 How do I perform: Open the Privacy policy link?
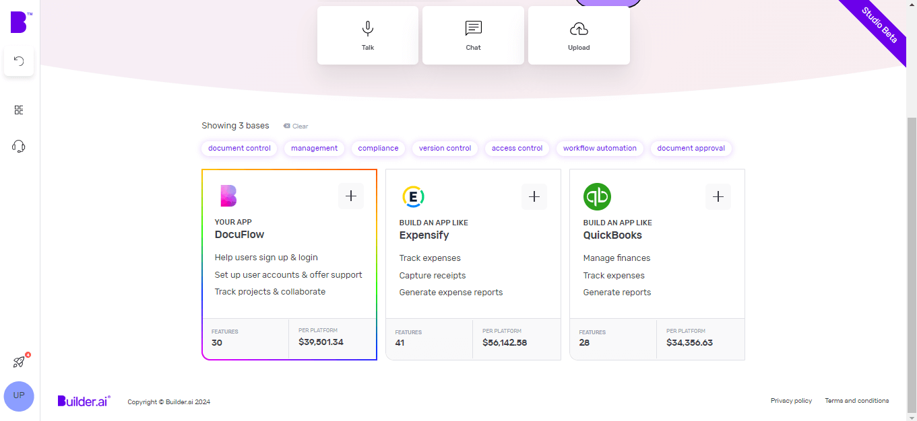point(791,400)
